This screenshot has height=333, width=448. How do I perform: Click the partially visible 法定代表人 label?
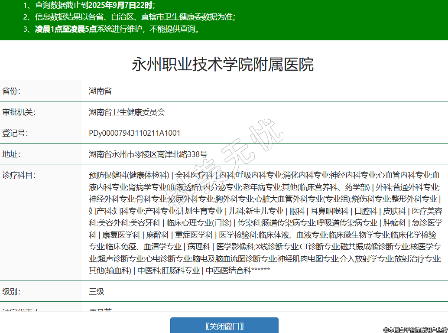[22, 310]
